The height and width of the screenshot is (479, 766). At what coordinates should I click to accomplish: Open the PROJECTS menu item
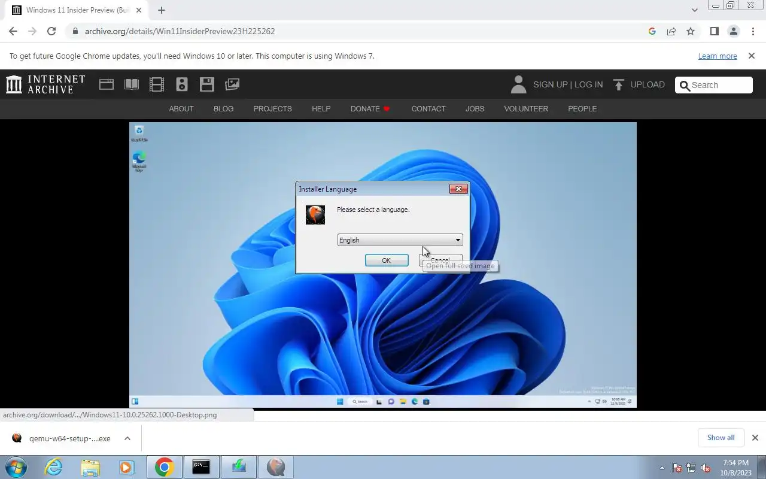[273, 109]
